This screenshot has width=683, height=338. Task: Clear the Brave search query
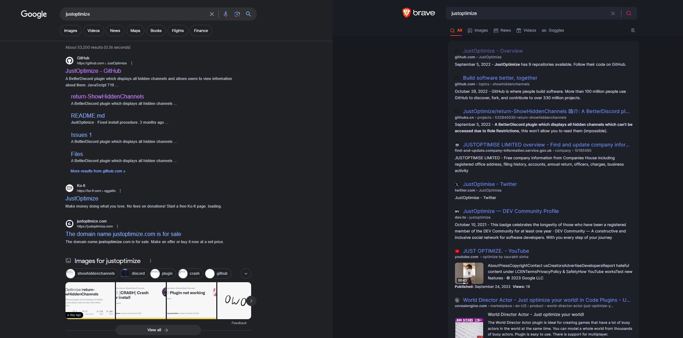pos(613,13)
